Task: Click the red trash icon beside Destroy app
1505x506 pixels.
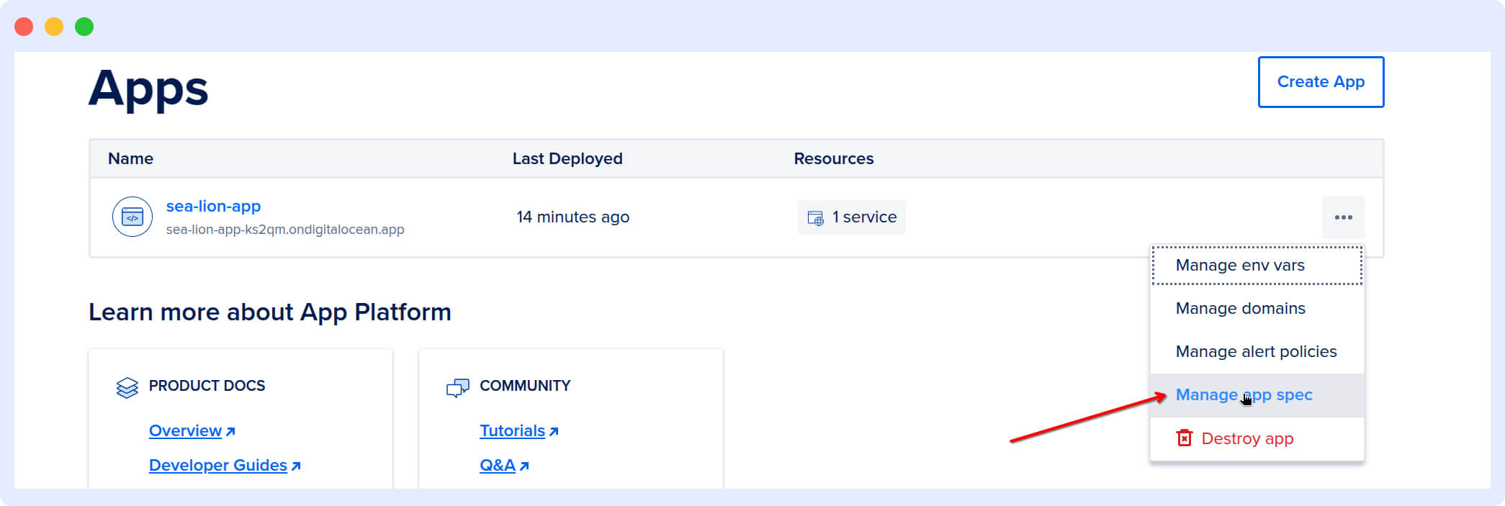Action: pyautogui.click(x=1184, y=438)
